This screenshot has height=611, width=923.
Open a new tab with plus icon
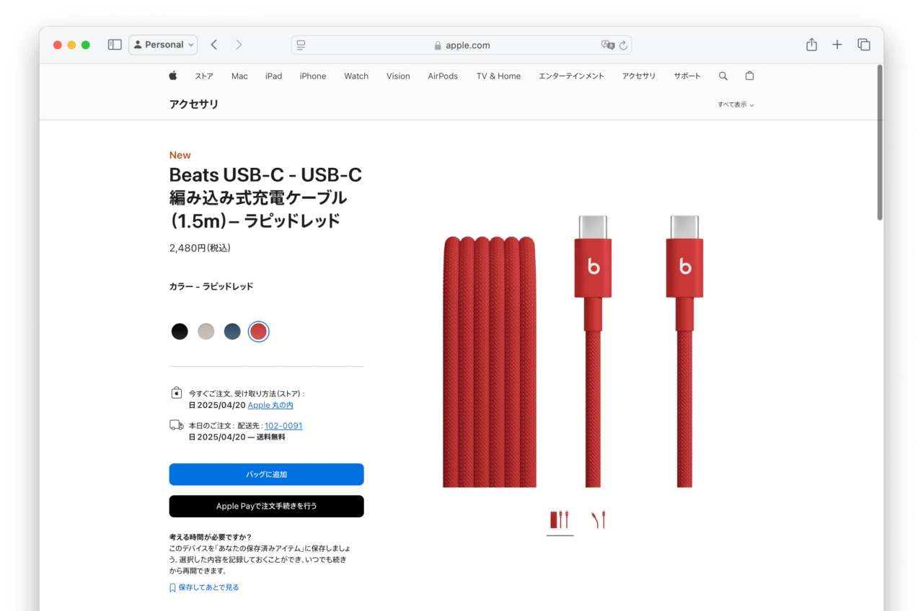coord(837,45)
